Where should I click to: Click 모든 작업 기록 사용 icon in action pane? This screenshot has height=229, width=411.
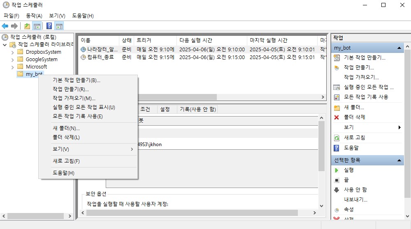[x=337, y=97]
